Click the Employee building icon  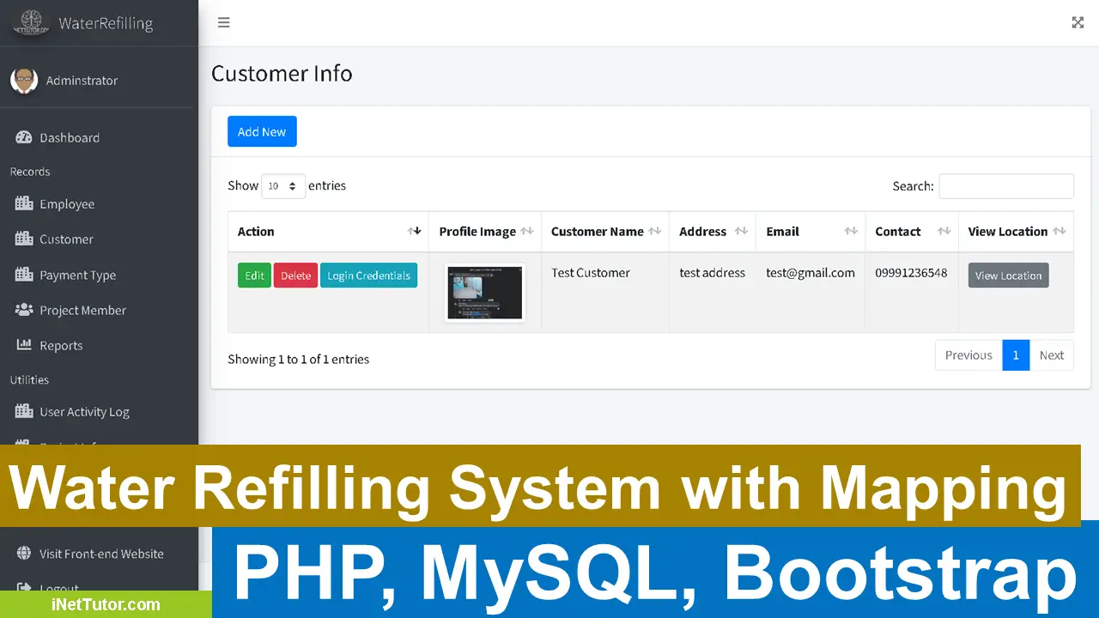24,203
